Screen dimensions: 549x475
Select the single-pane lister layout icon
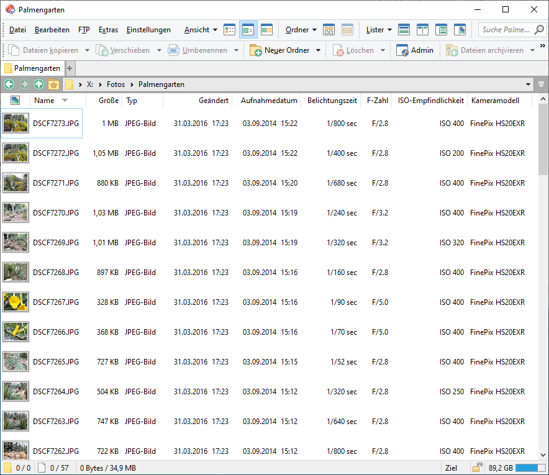(404, 30)
